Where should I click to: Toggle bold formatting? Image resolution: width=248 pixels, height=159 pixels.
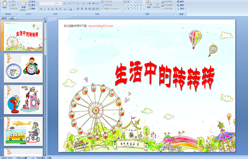click(x=41, y=9)
